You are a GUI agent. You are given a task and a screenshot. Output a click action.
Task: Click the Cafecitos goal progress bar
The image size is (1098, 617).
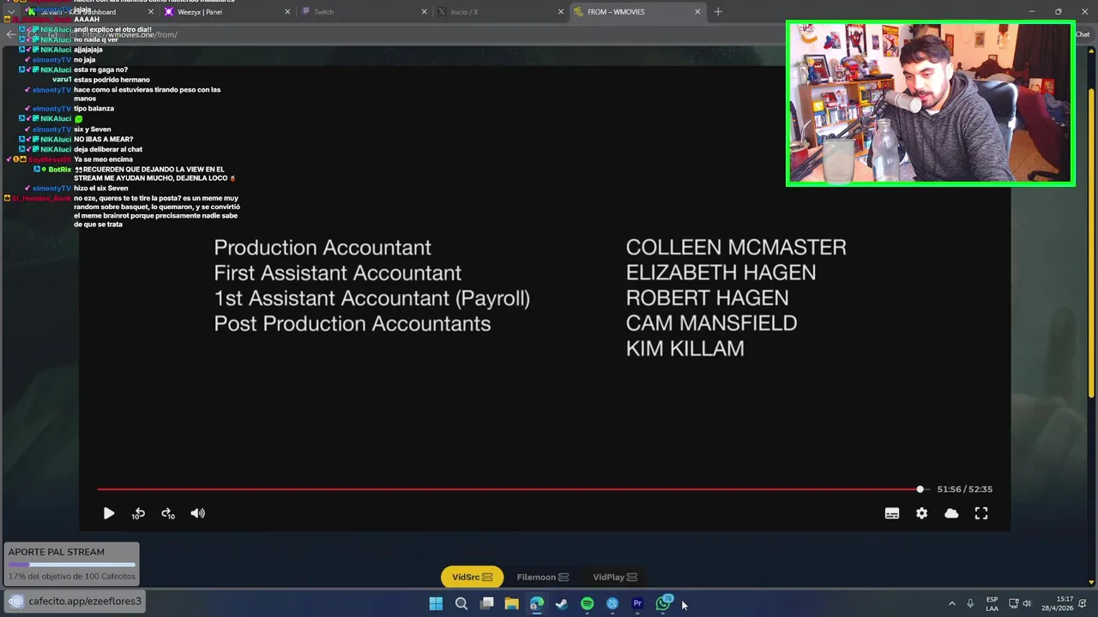point(71,565)
